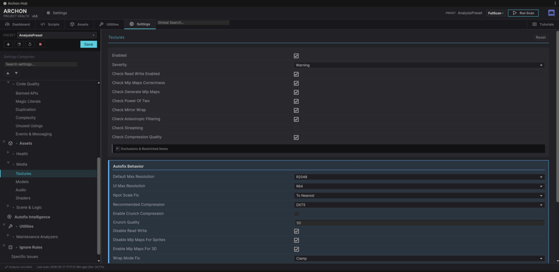Switch to the Utilities tab

(109, 24)
